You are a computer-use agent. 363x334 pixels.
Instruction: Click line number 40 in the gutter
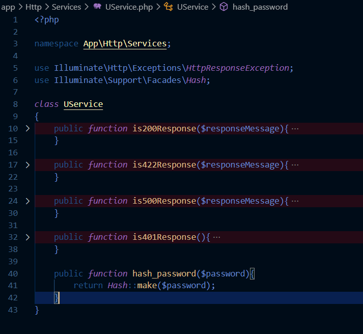pyautogui.click(x=13, y=273)
